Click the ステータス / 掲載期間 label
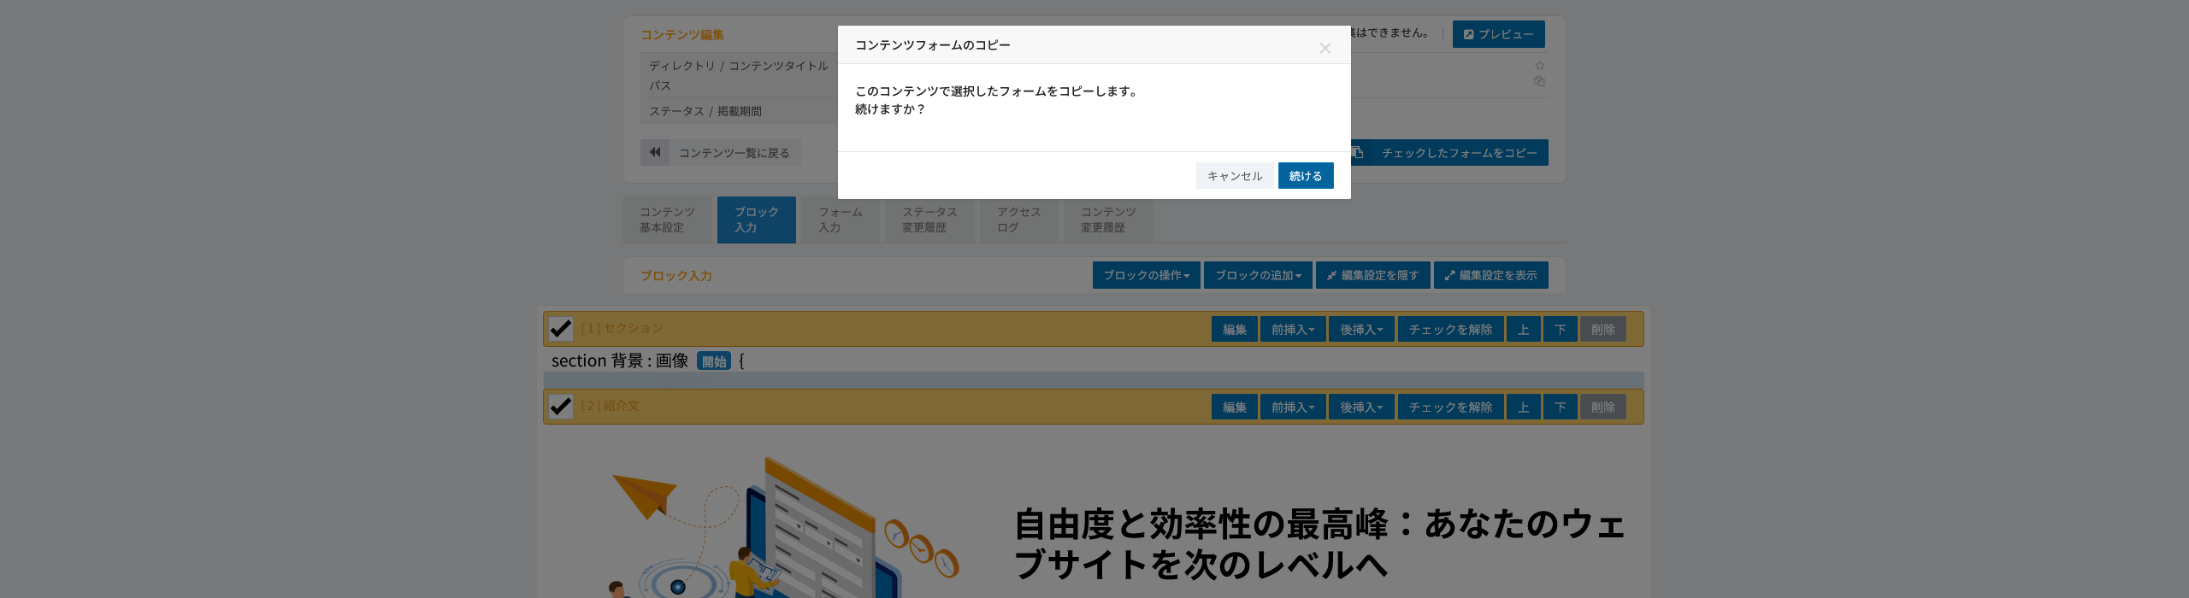This screenshot has width=2189, height=598. (x=705, y=111)
